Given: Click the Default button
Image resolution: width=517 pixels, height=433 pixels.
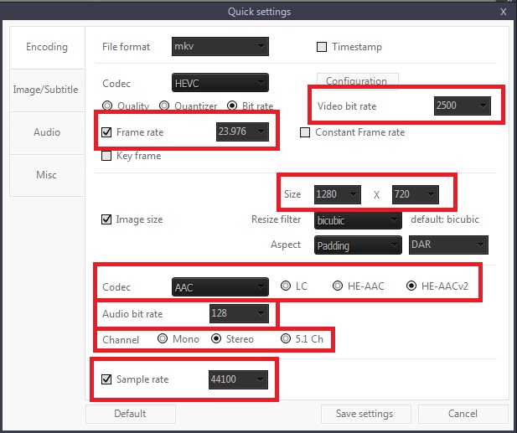Looking at the screenshot, I should [x=131, y=414].
